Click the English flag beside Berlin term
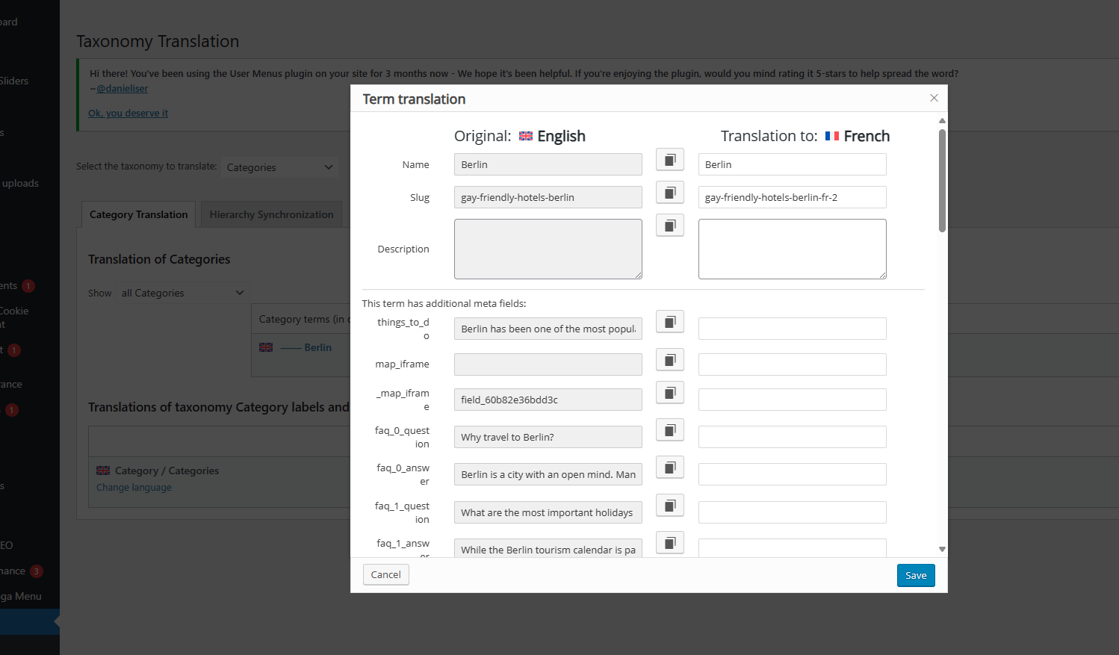Viewport: 1119px width, 655px height. pyautogui.click(x=266, y=347)
